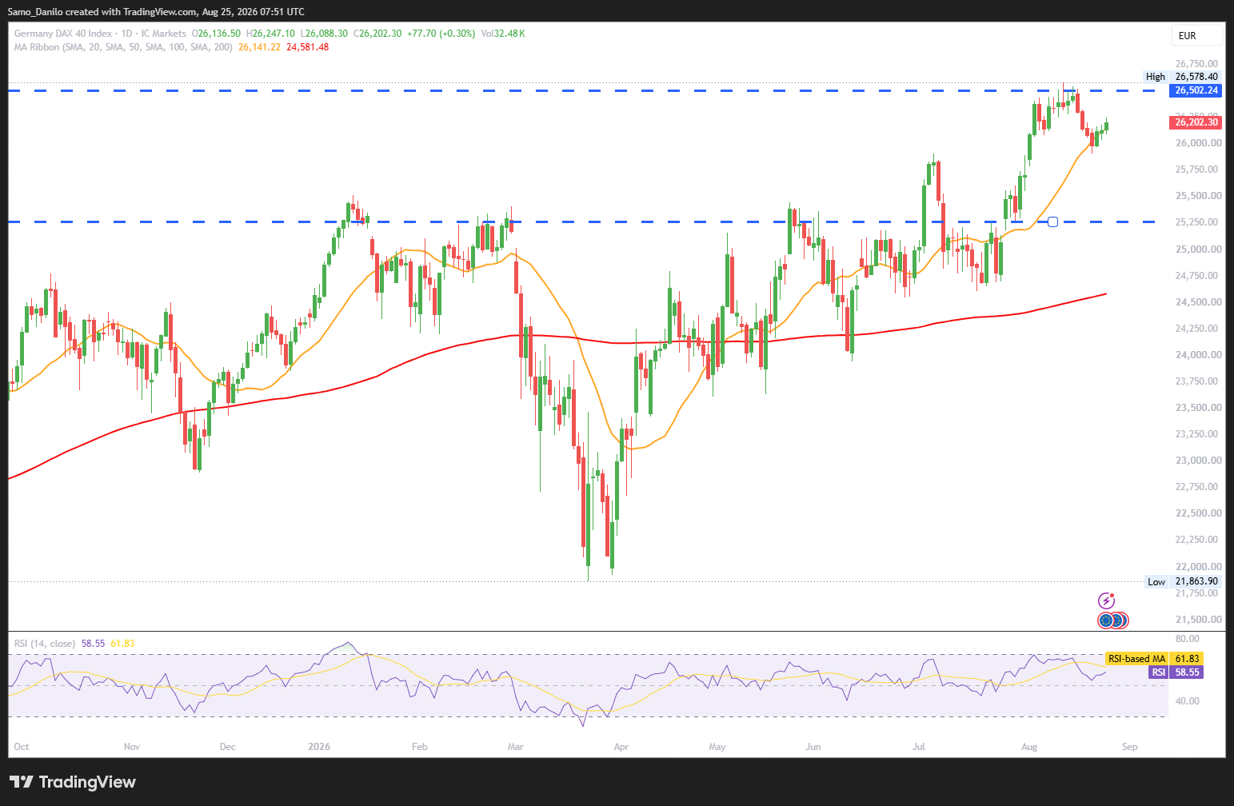
Task: Click the Mar label on the time axis
Action: (516, 747)
